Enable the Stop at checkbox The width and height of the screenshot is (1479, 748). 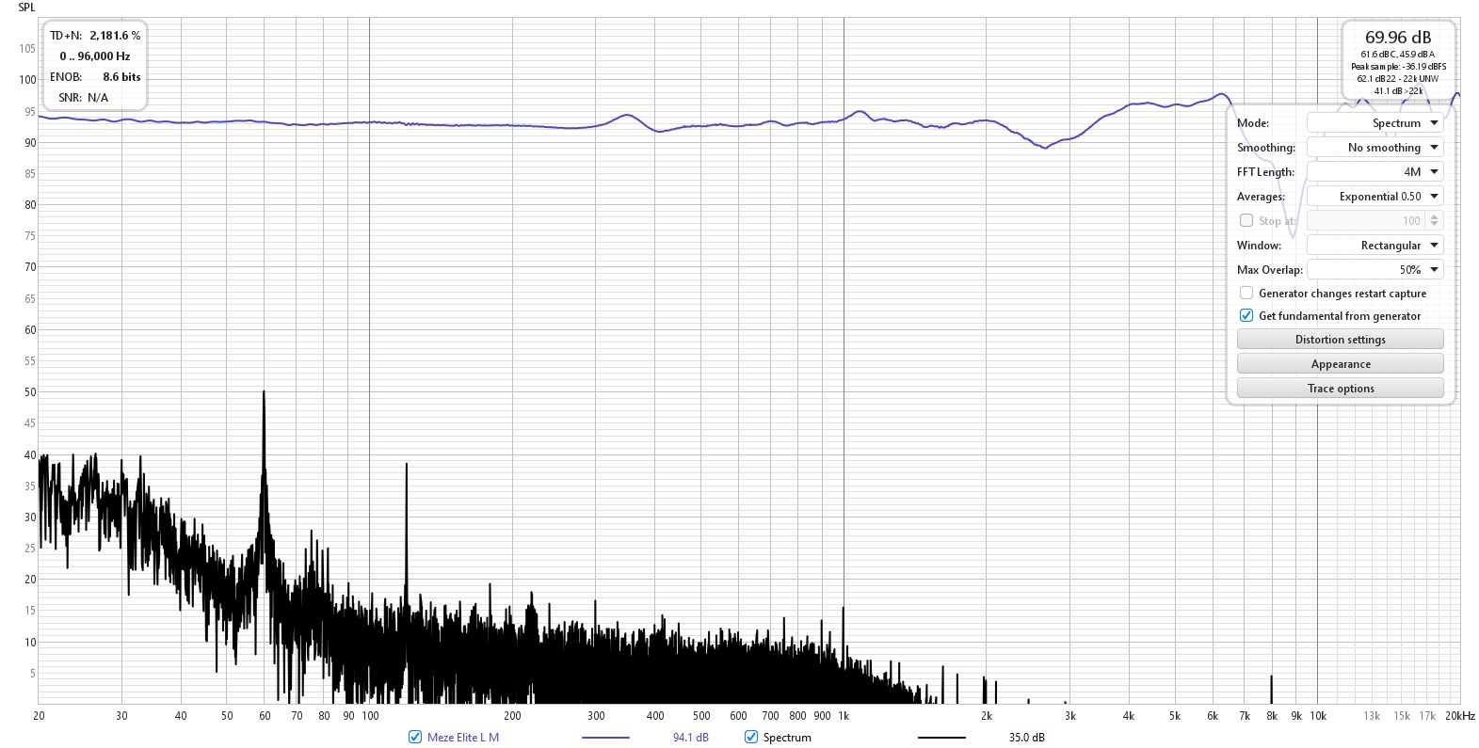point(1246,220)
